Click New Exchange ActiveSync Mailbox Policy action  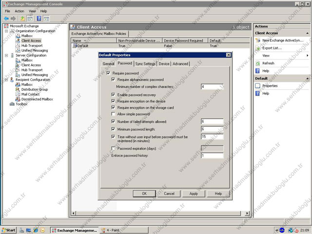(x=283, y=40)
